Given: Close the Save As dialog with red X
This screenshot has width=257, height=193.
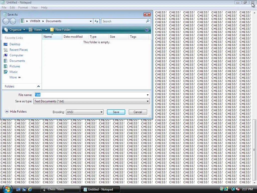Looking at the screenshot, I should coord(147,14).
